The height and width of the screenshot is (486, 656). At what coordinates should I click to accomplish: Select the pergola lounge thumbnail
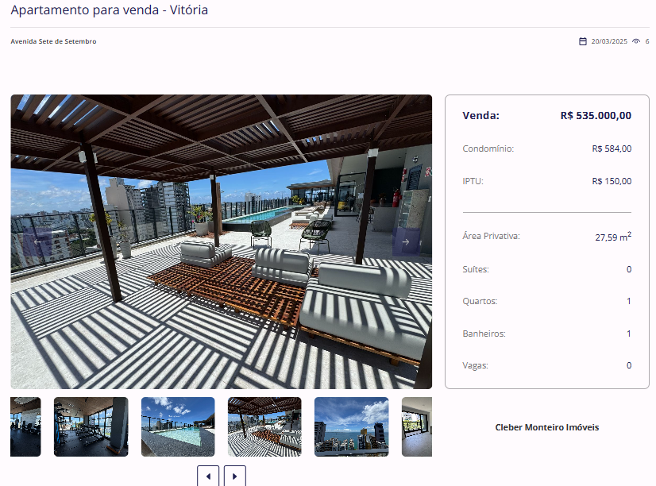point(264,426)
